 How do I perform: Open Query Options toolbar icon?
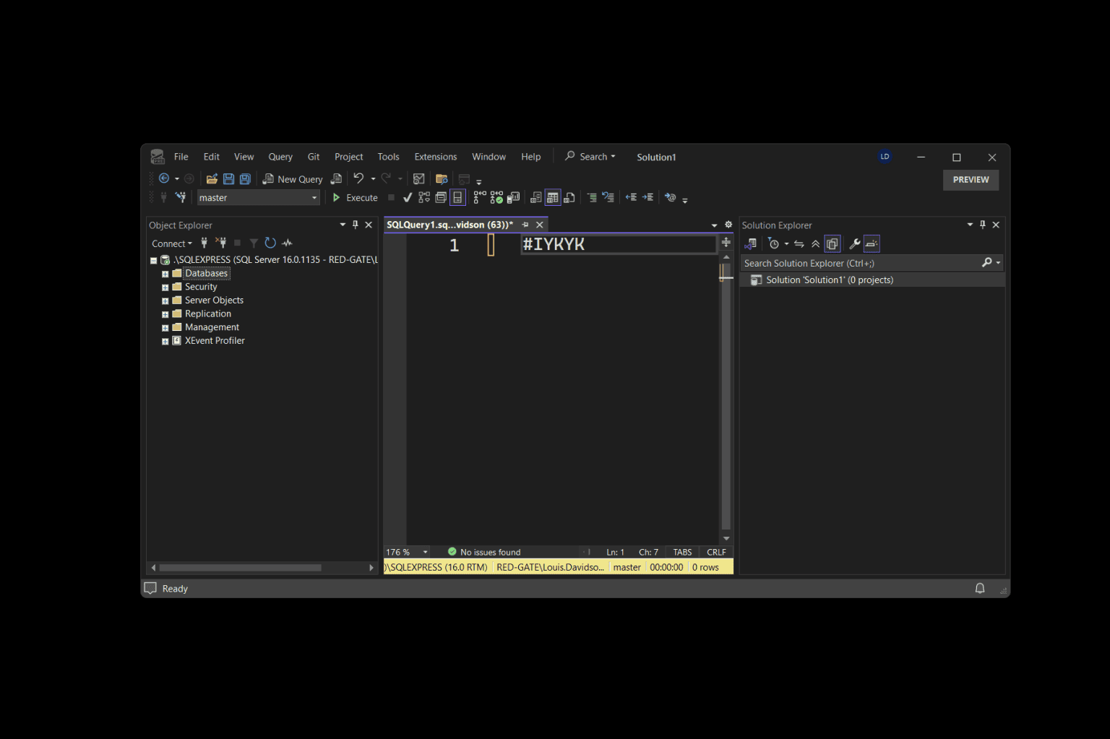[441, 198]
